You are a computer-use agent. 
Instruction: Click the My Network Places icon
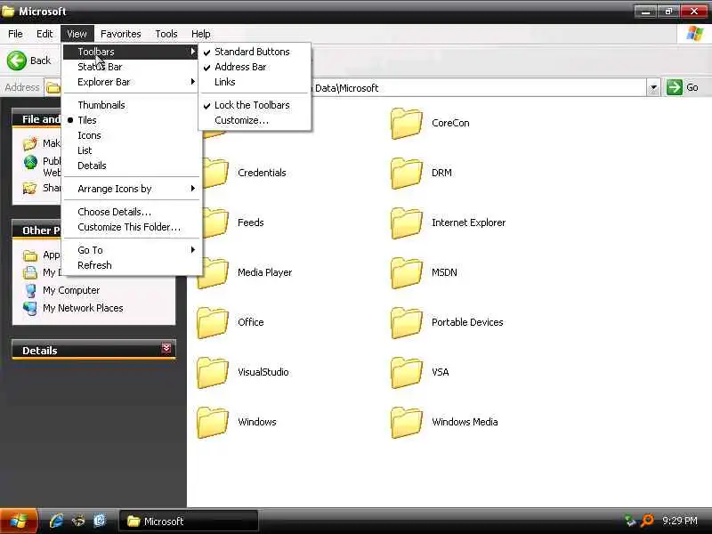(30, 308)
